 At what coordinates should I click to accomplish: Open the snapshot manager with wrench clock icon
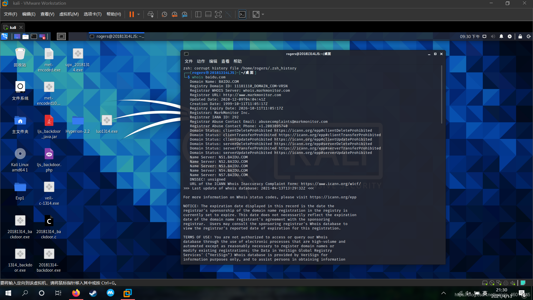(184, 14)
